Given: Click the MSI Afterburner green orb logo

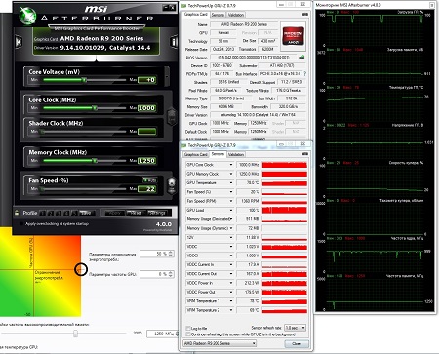Looking at the screenshot, I should point(27,15).
